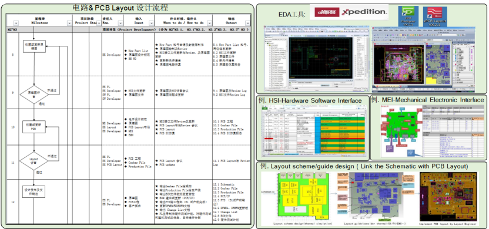The width and height of the screenshot is (489, 229).
Task: Open the Output column filter dropdown
Action: 247,23
